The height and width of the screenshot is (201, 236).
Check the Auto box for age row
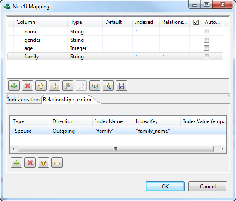click(x=206, y=48)
